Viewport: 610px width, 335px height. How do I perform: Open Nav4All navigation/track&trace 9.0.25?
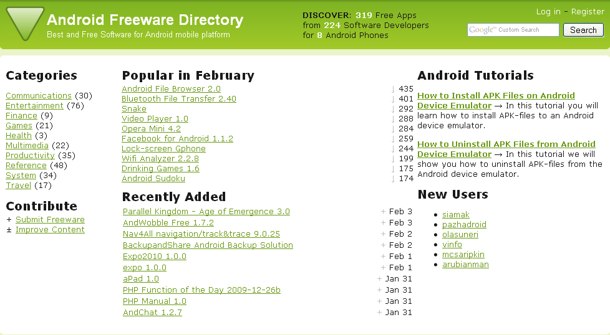pos(201,234)
